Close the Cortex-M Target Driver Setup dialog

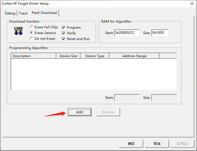click(192, 4)
